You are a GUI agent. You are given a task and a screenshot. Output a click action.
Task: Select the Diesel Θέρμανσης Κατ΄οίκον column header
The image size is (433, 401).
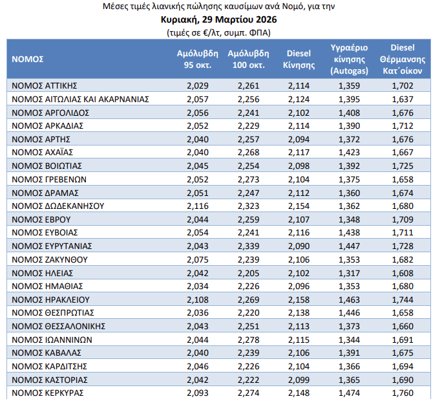click(402, 59)
